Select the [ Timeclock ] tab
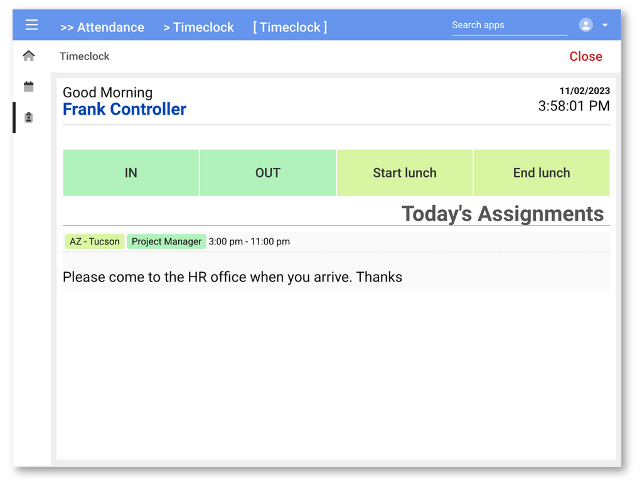 point(290,28)
